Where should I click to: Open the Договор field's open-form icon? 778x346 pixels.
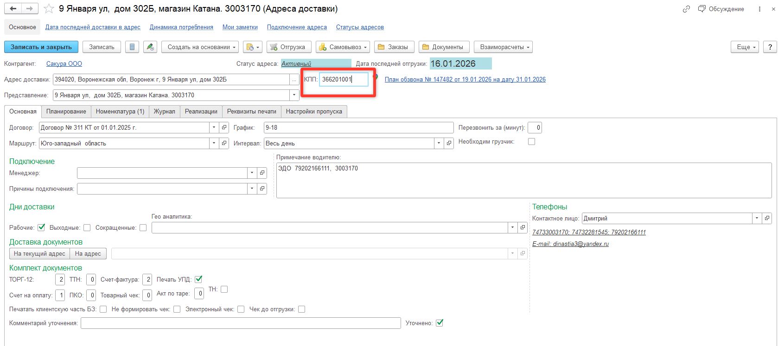[224, 127]
